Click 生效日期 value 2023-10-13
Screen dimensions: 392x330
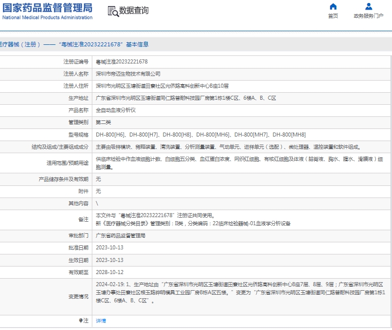point(109,260)
